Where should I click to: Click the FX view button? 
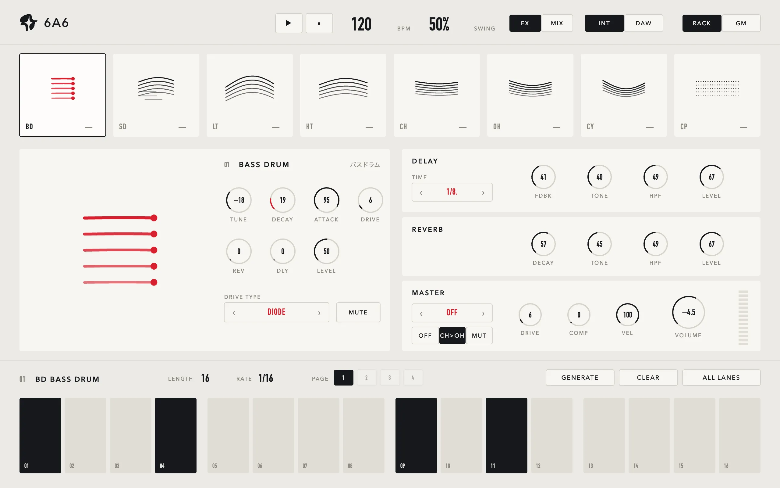pos(525,23)
